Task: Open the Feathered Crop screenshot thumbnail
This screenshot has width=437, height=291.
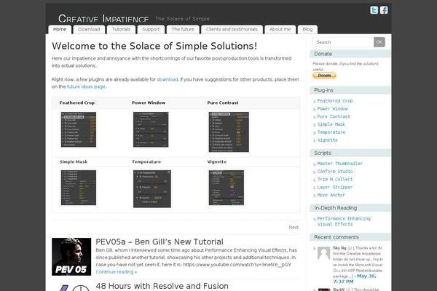Action: (79, 129)
